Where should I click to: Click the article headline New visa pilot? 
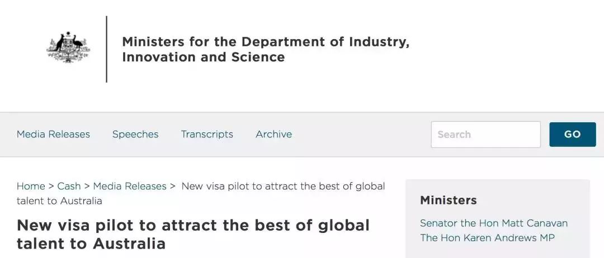point(193,234)
